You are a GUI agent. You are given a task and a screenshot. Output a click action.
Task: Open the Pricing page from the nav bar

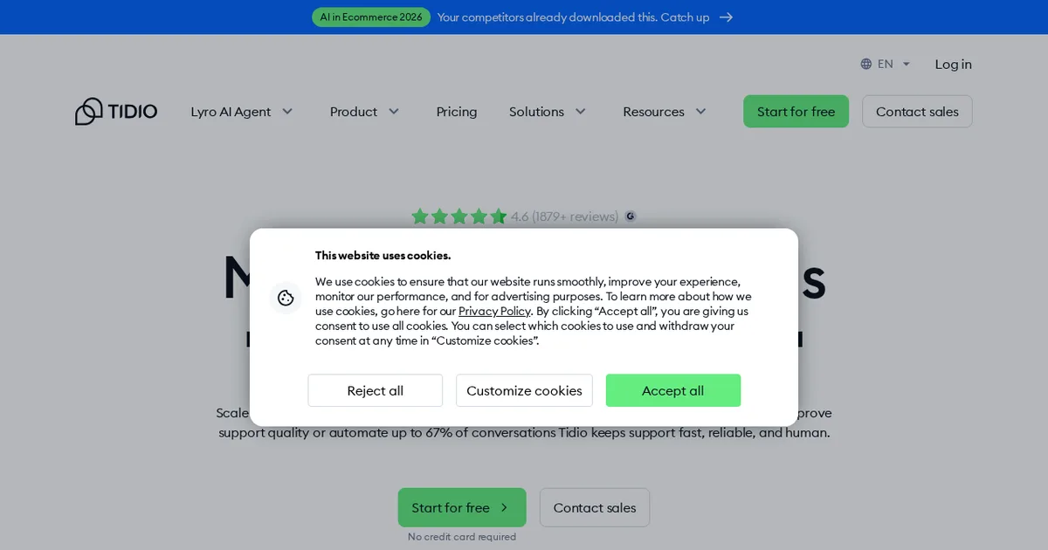click(457, 112)
